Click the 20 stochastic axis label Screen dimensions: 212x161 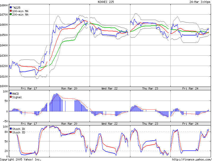(6, 151)
